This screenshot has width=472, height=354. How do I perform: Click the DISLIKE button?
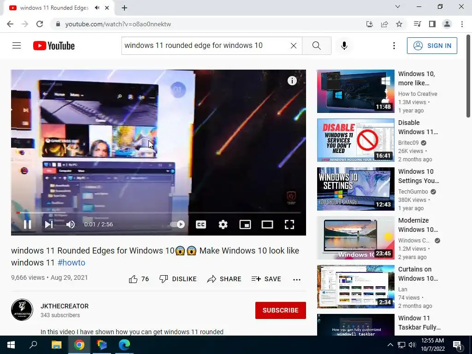pos(178,279)
